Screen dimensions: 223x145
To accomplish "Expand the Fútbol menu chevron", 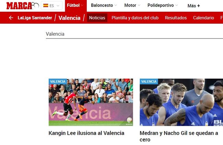I will (82, 5).
